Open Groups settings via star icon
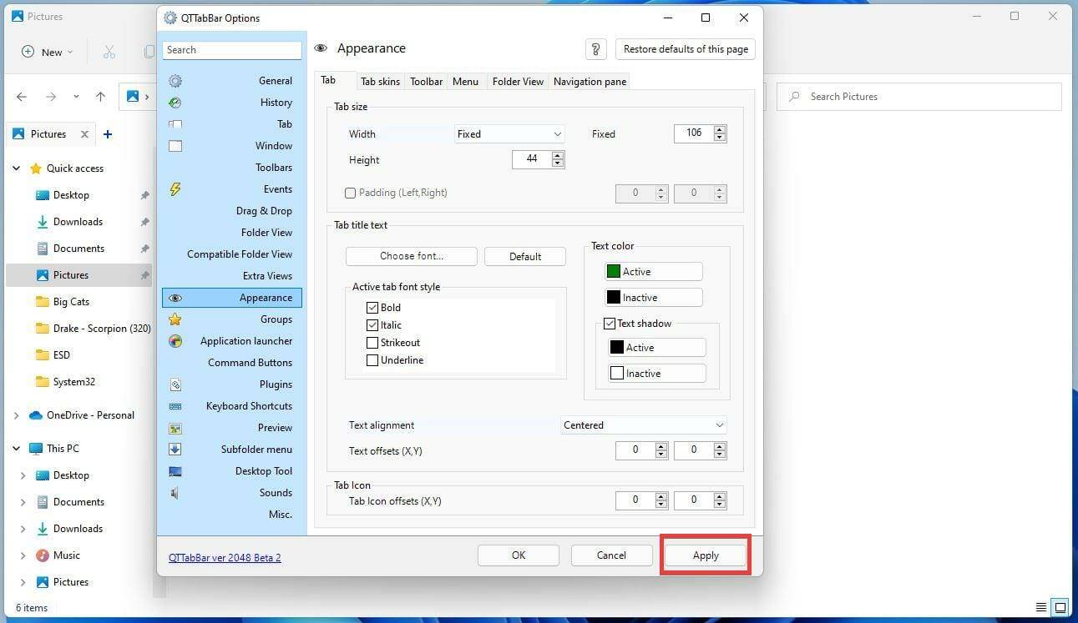Image resolution: width=1078 pixels, height=623 pixels. [x=175, y=319]
